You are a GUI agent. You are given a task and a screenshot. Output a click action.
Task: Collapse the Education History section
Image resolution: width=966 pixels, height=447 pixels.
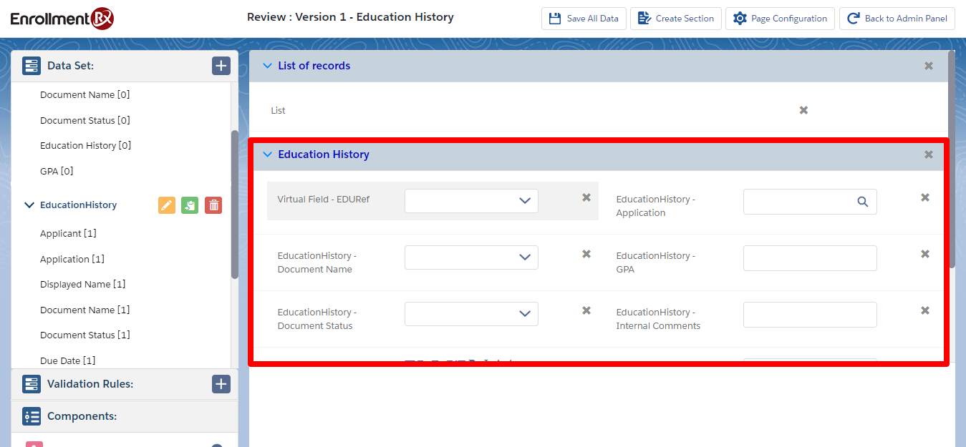pos(268,154)
